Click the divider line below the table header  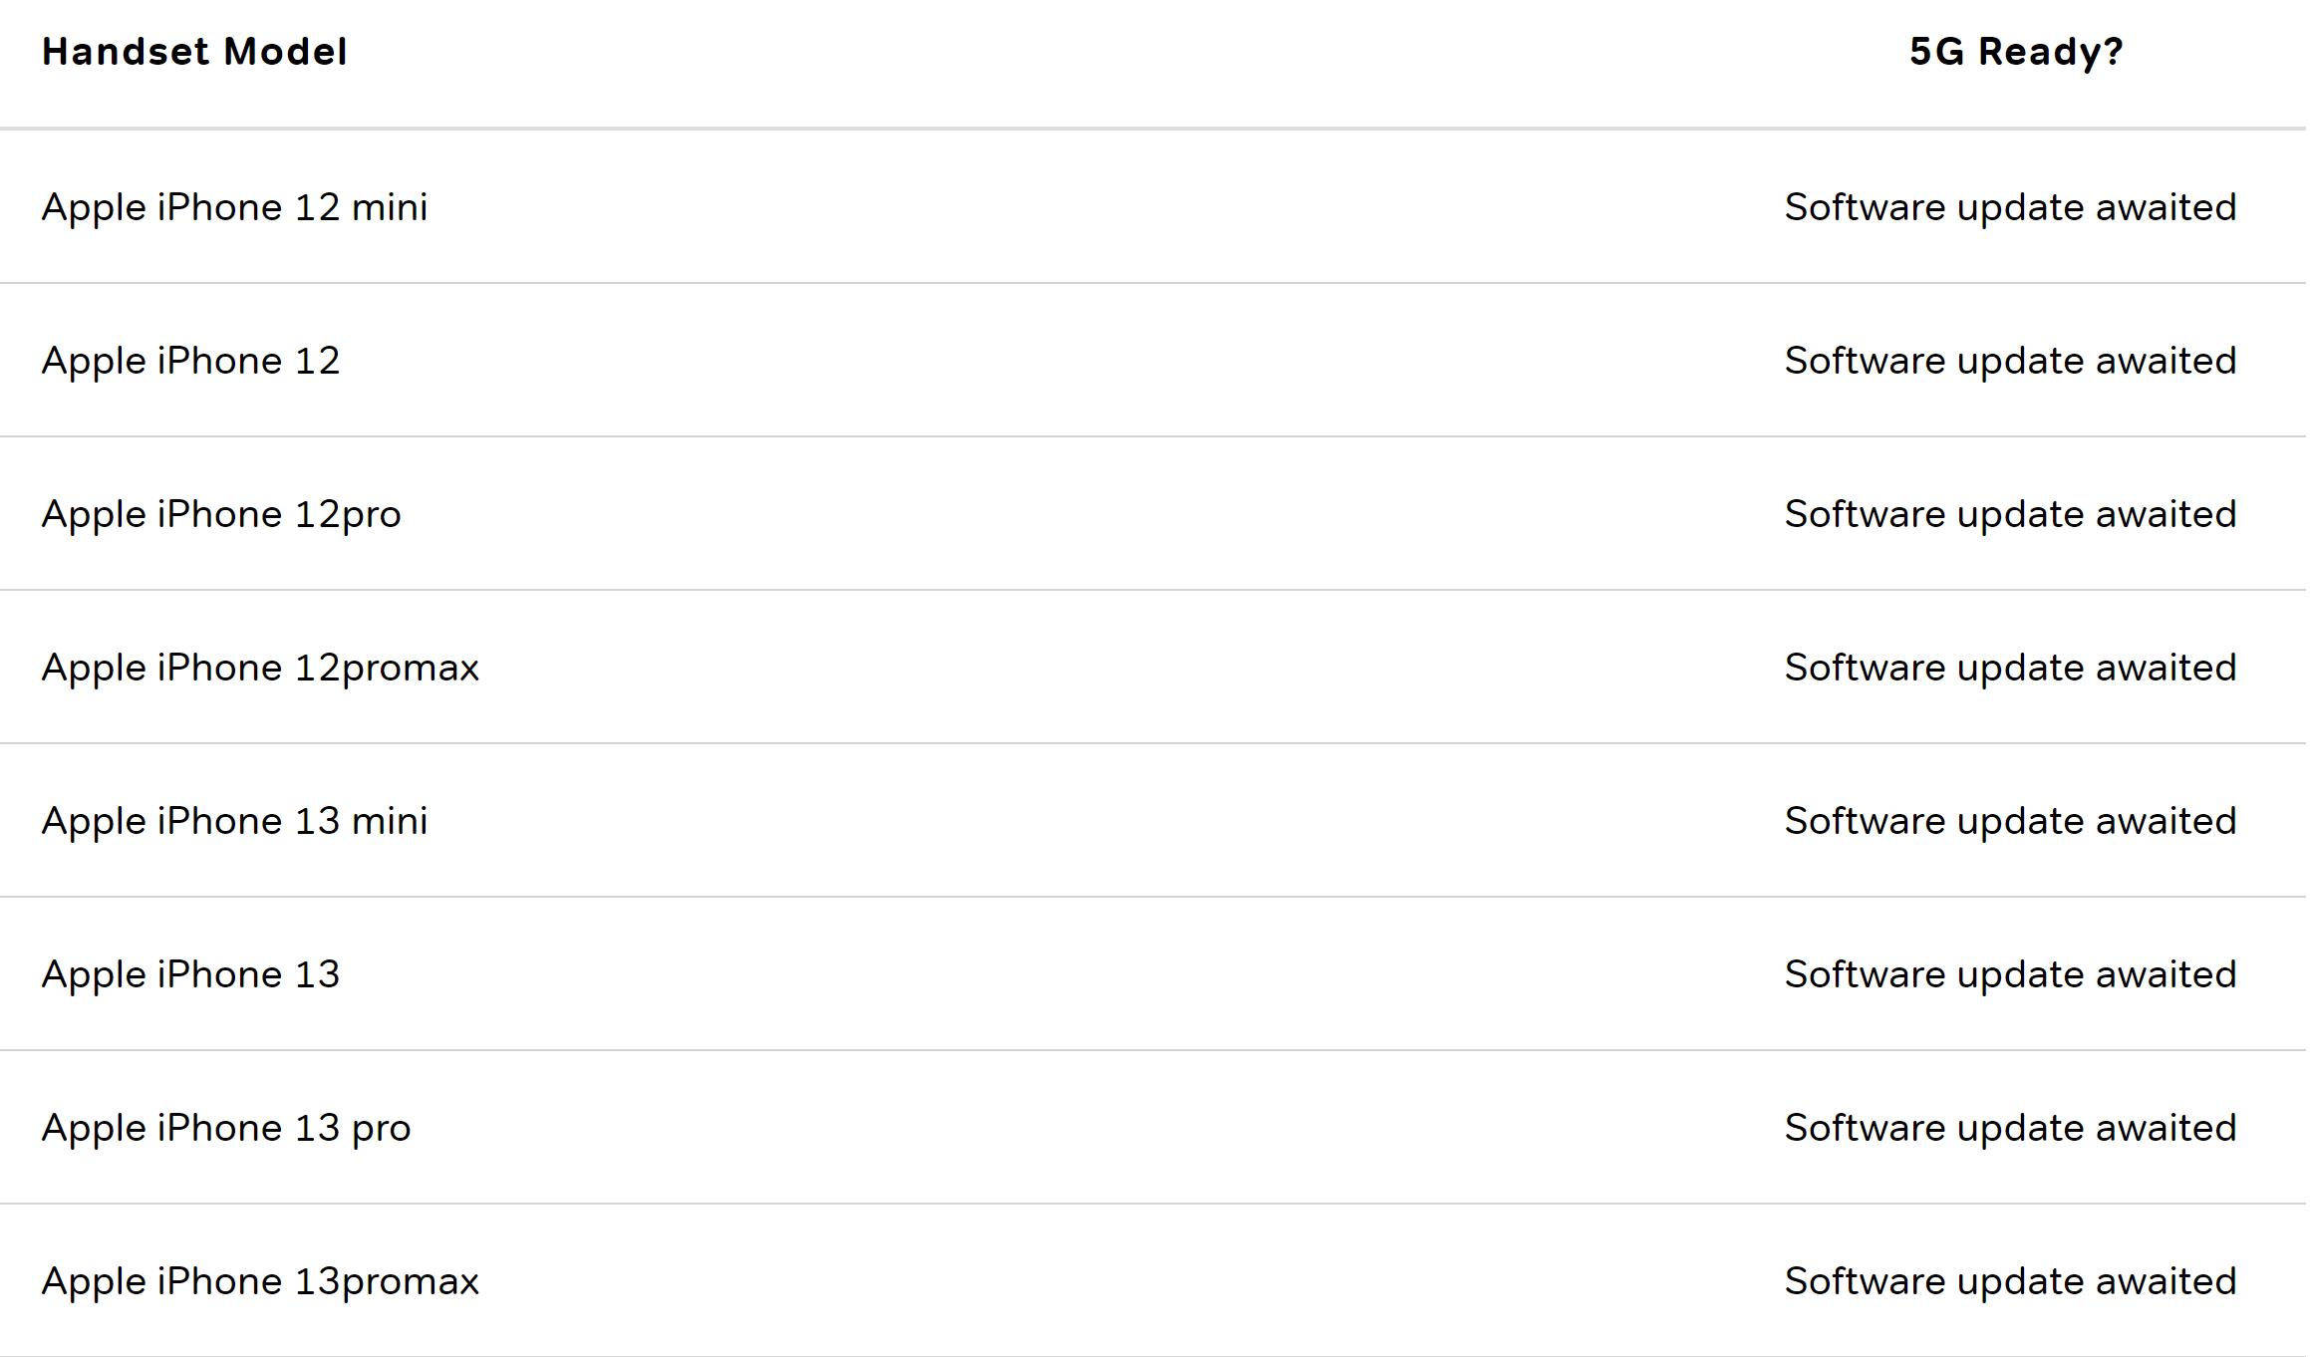(x=1153, y=129)
